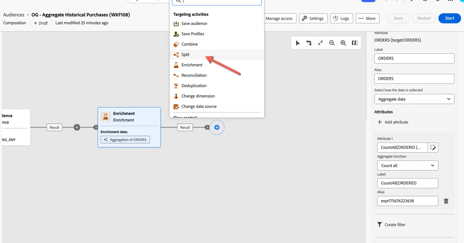Open the data collection method dropdown

(x=414, y=99)
